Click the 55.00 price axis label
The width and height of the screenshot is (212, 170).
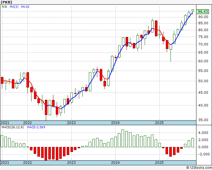203,71
